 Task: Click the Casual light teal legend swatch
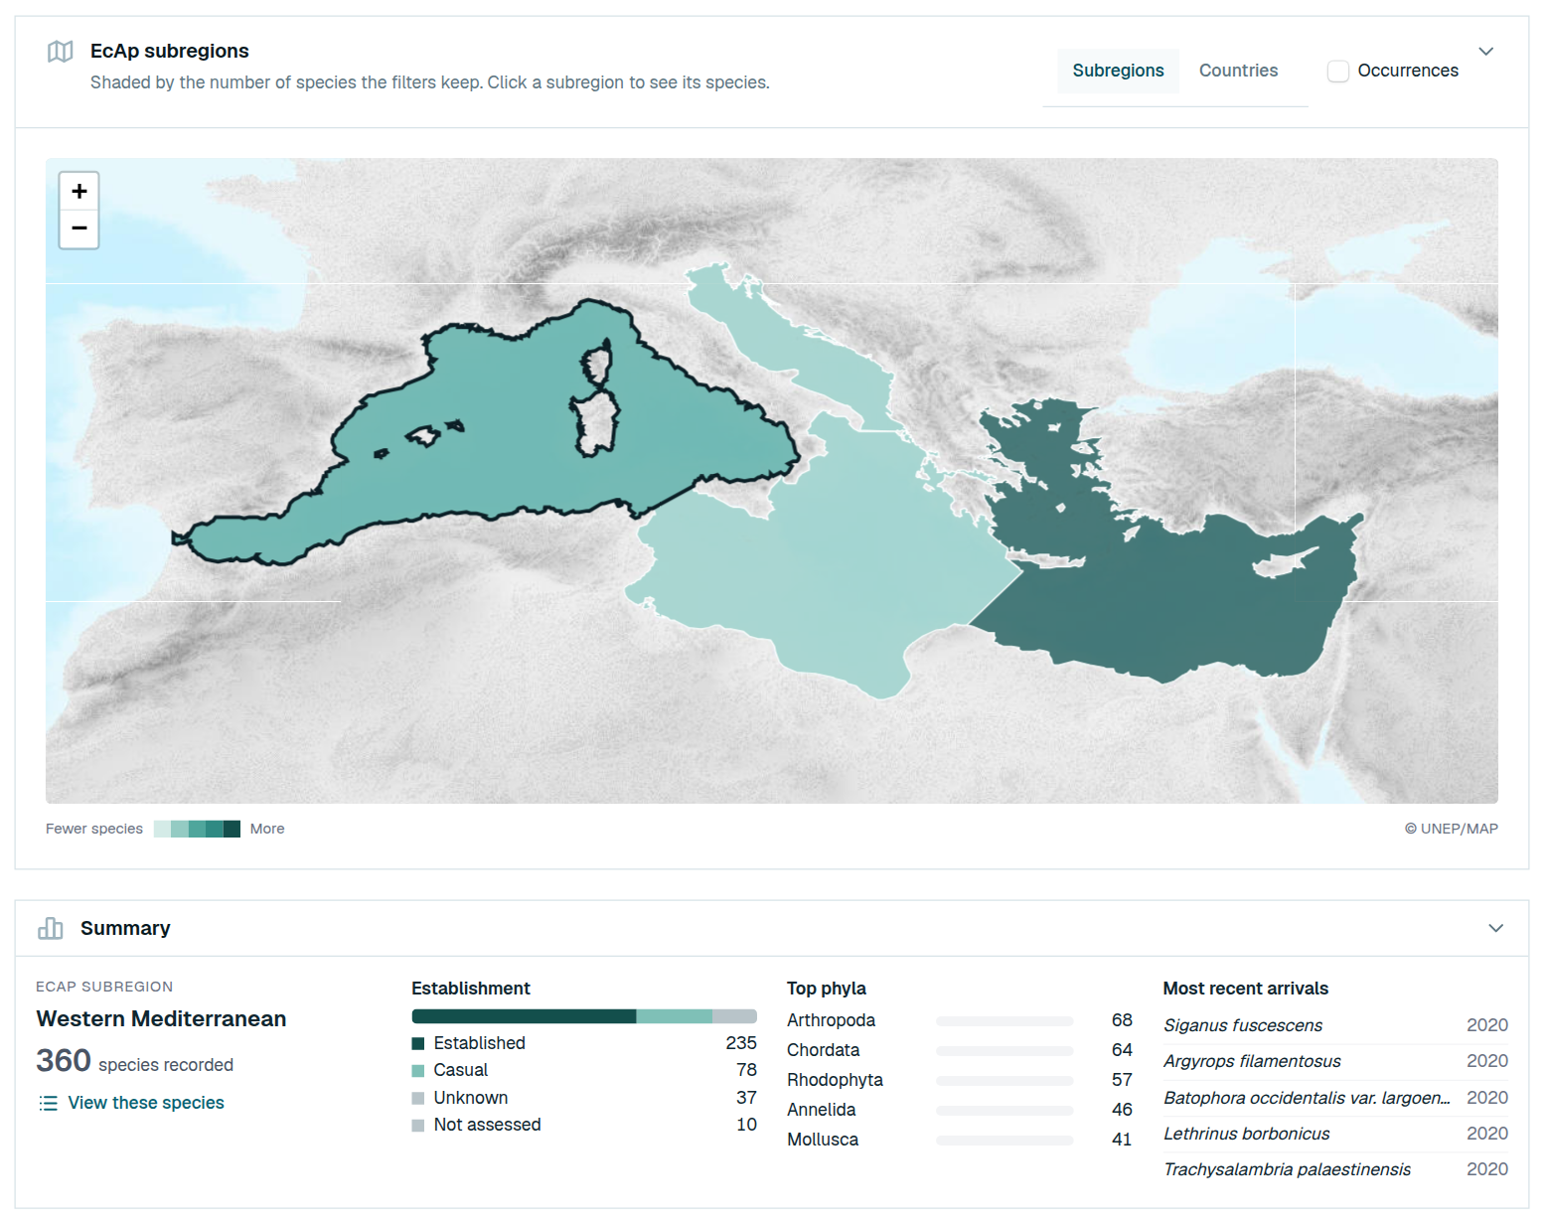click(418, 1070)
